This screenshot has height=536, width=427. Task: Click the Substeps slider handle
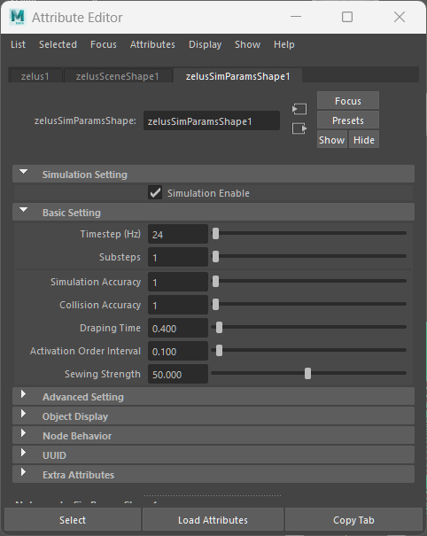coord(215,257)
